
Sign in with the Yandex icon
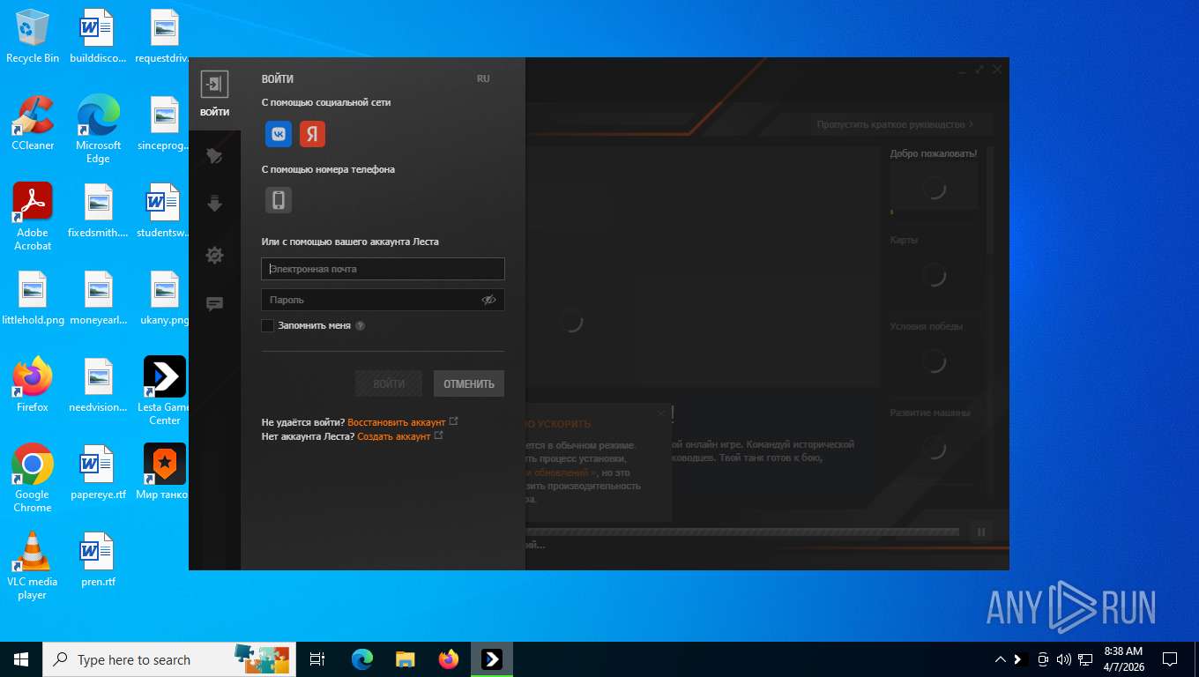point(312,134)
